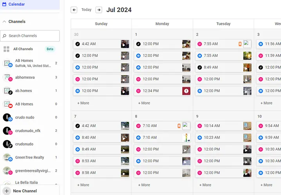
Task: Select ab.homes TikTok channel
Action: pos(30,91)
